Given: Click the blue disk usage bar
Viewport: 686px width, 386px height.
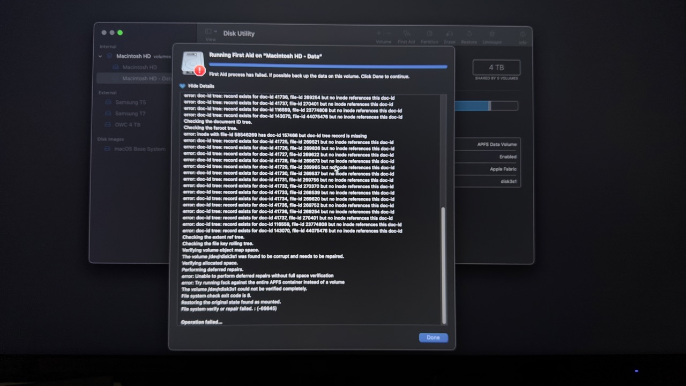Looking at the screenshot, I should [x=472, y=106].
